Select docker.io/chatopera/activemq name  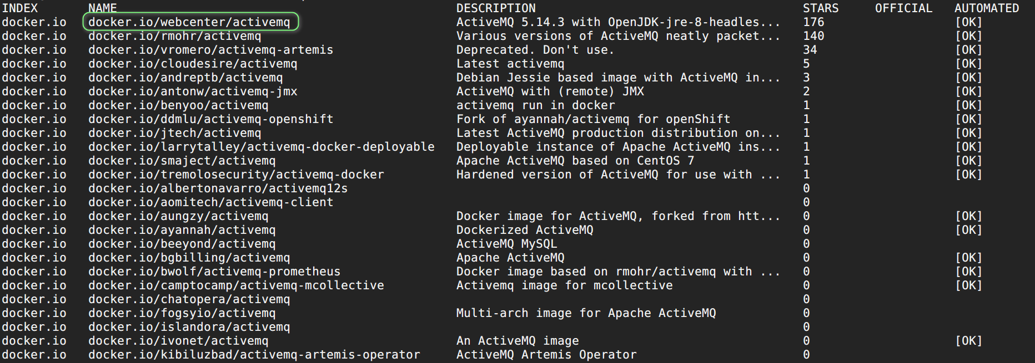click(189, 299)
